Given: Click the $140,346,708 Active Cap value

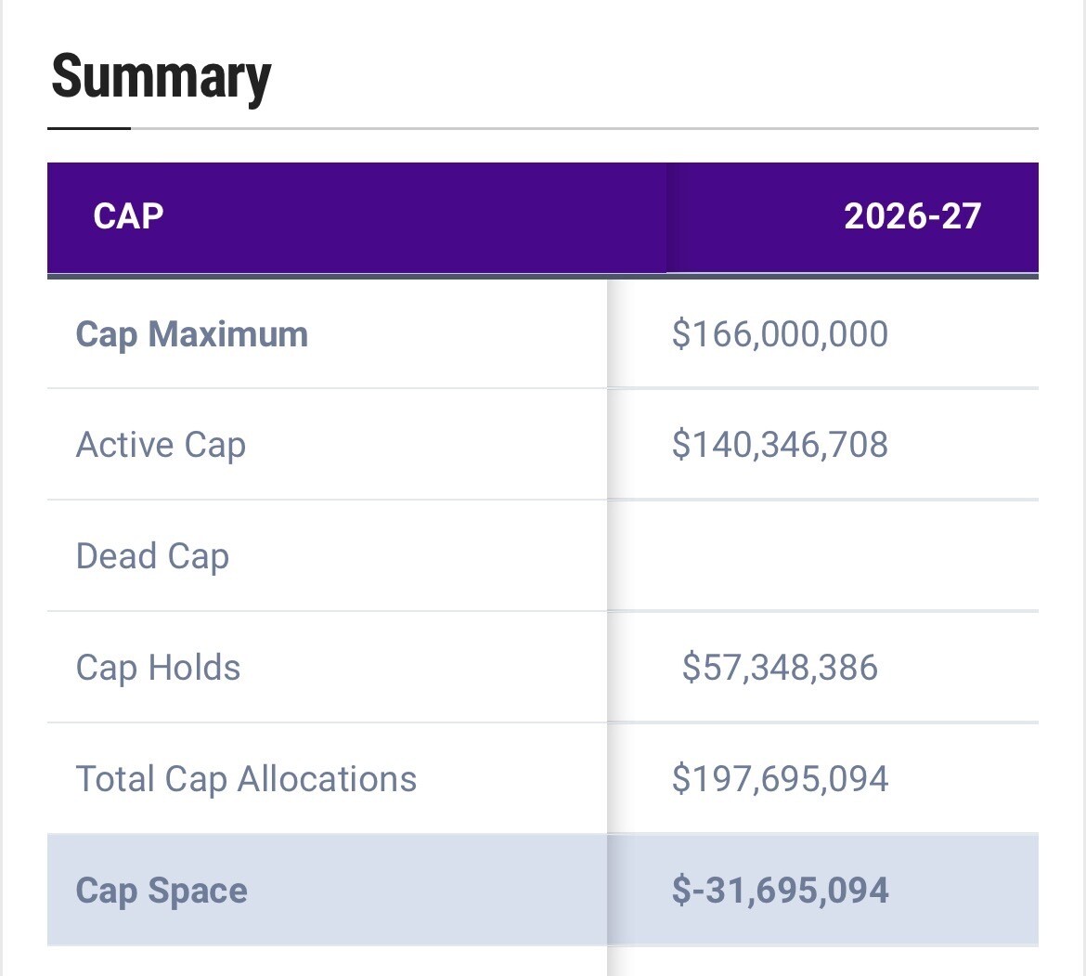Looking at the screenshot, I should (780, 445).
